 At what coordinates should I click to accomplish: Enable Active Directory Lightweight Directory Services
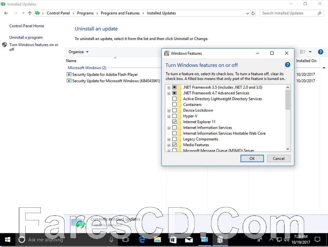coord(174,99)
